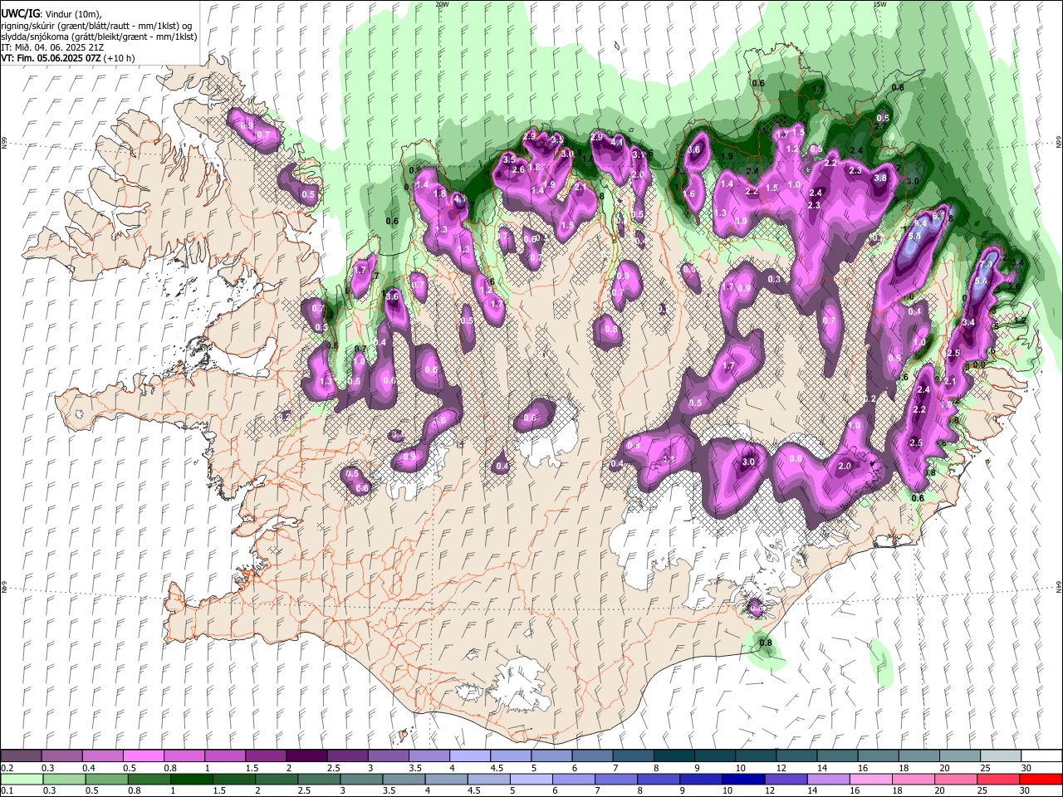Click the 20W longitude label
The height and width of the screenshot is (797, 1063).
(x=442, y=4)
